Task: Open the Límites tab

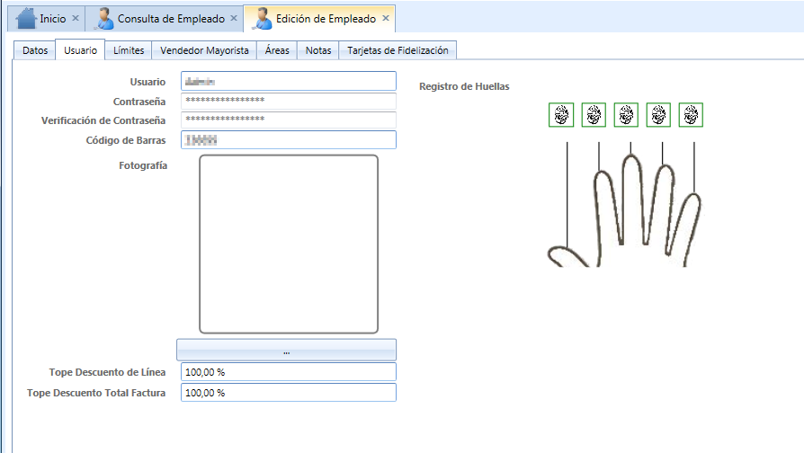Action: click(x=129, y=50)
